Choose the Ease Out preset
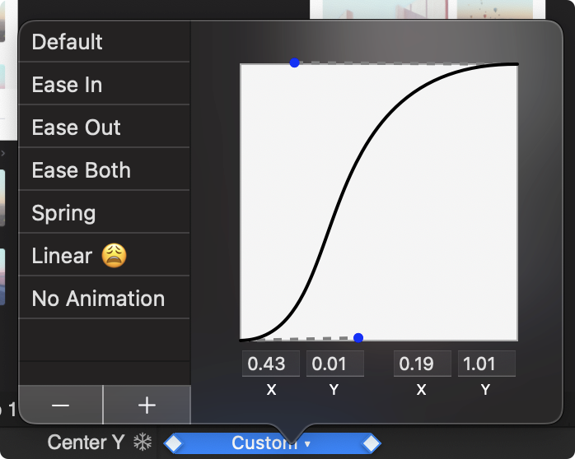Screen dimensions: 575x459 click(x=105, y=128)
